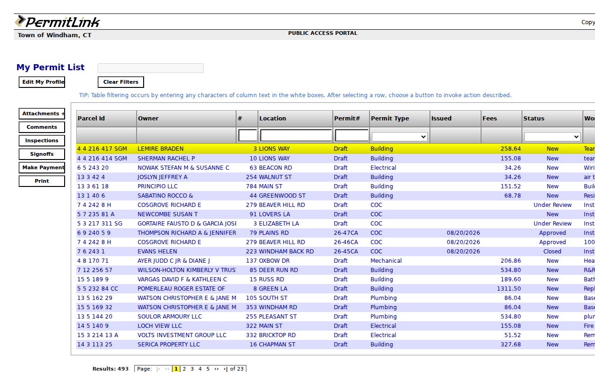
Task: Go to page 5 of results
Action: click(208, 369)
